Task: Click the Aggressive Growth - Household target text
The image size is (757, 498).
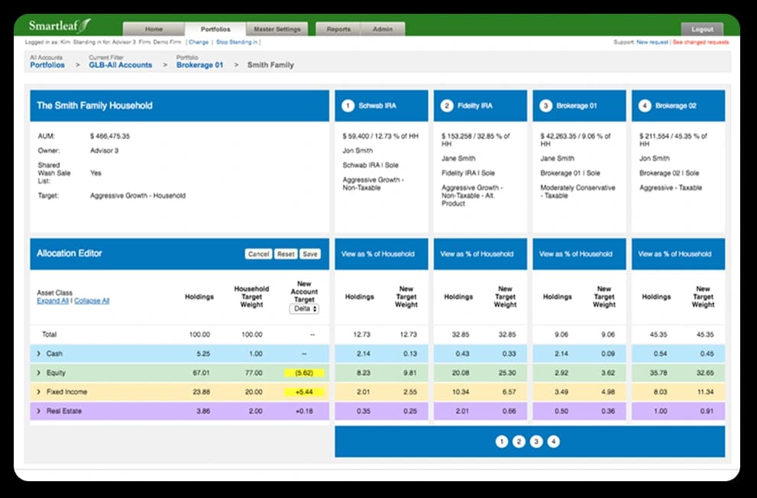Action: 137,196
